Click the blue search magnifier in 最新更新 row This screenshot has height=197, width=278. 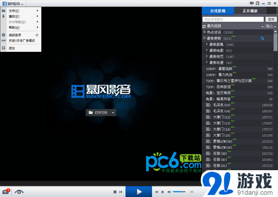pos(262,38)
